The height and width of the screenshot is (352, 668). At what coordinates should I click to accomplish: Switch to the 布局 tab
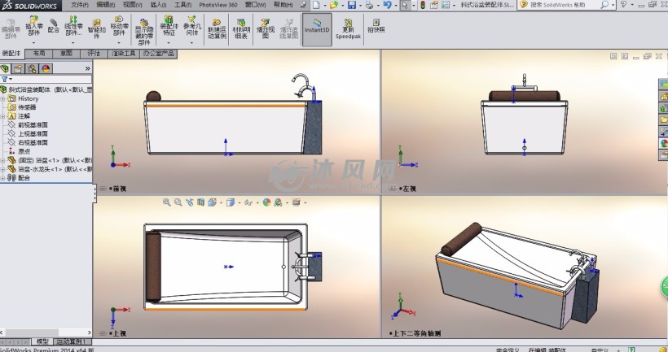(39, 54)
